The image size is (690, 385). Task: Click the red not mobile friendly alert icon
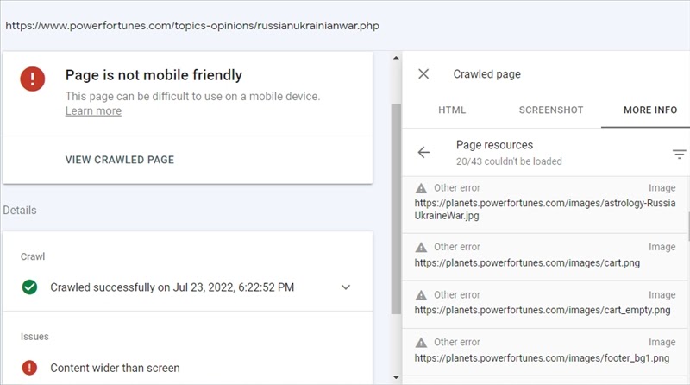[34, 79]
